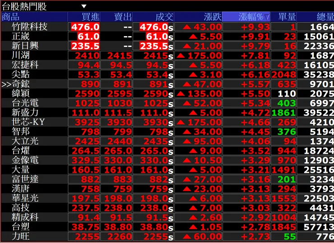The image size is (334, 243).
Task: Click the highlighted 235.5 成交 price of 新日興
Action: click(x=154, y=46)
